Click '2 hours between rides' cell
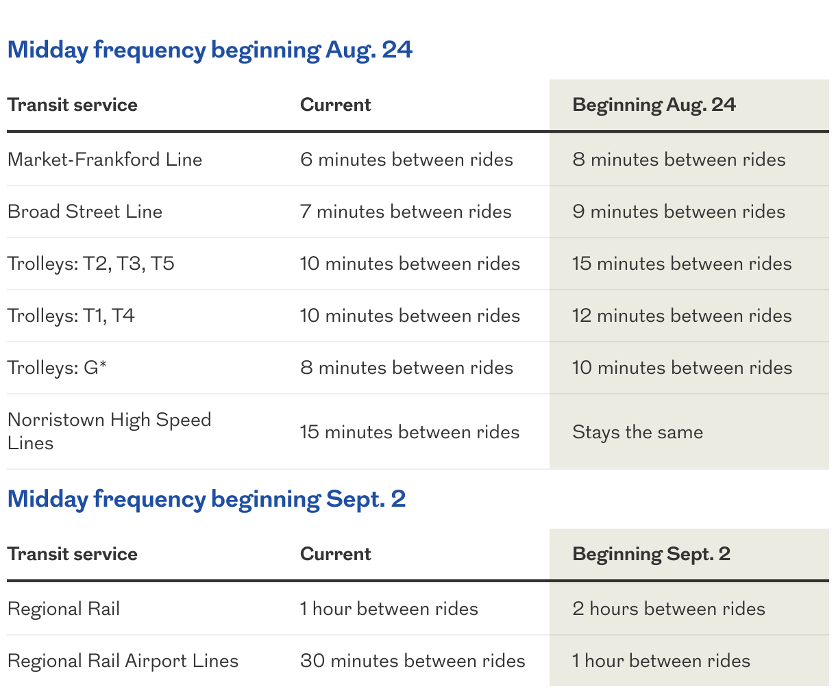Screen dimensions: 836x693 coord(669,609)
